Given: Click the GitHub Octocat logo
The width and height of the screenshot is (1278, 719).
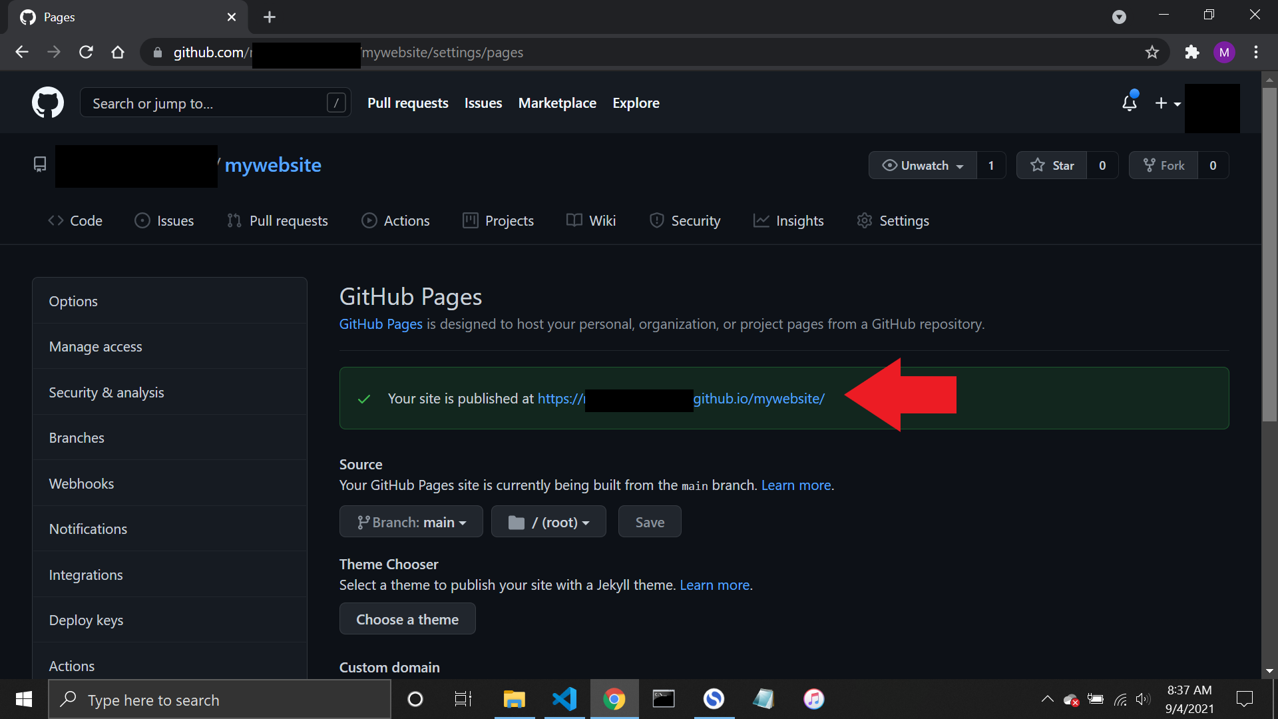Looking at the screenshot, I should click(x=48, y=103).
